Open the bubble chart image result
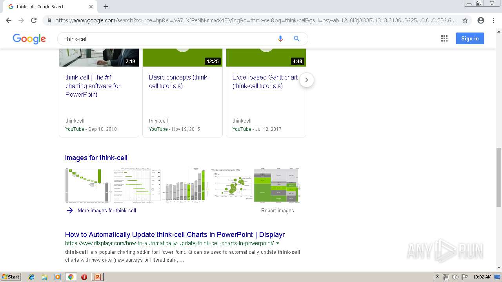The width and height of the screenshot is (502, 282). click(232, 185)
